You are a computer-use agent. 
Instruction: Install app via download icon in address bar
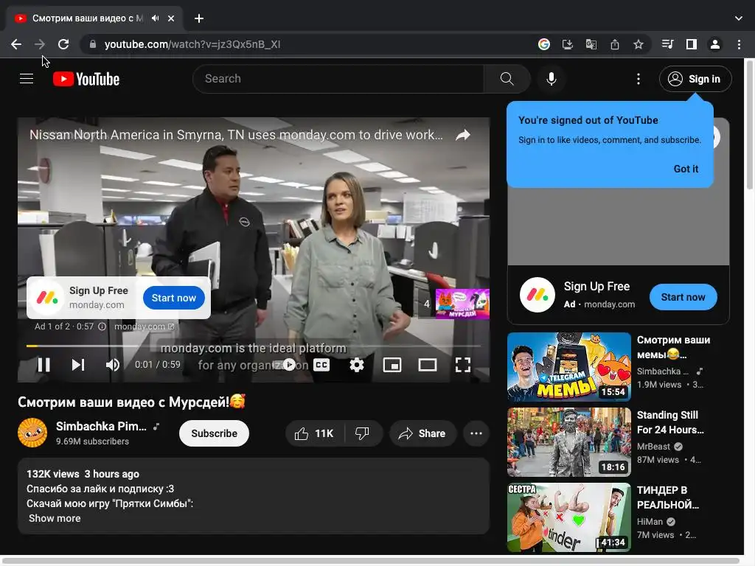[x=568, y=44]
